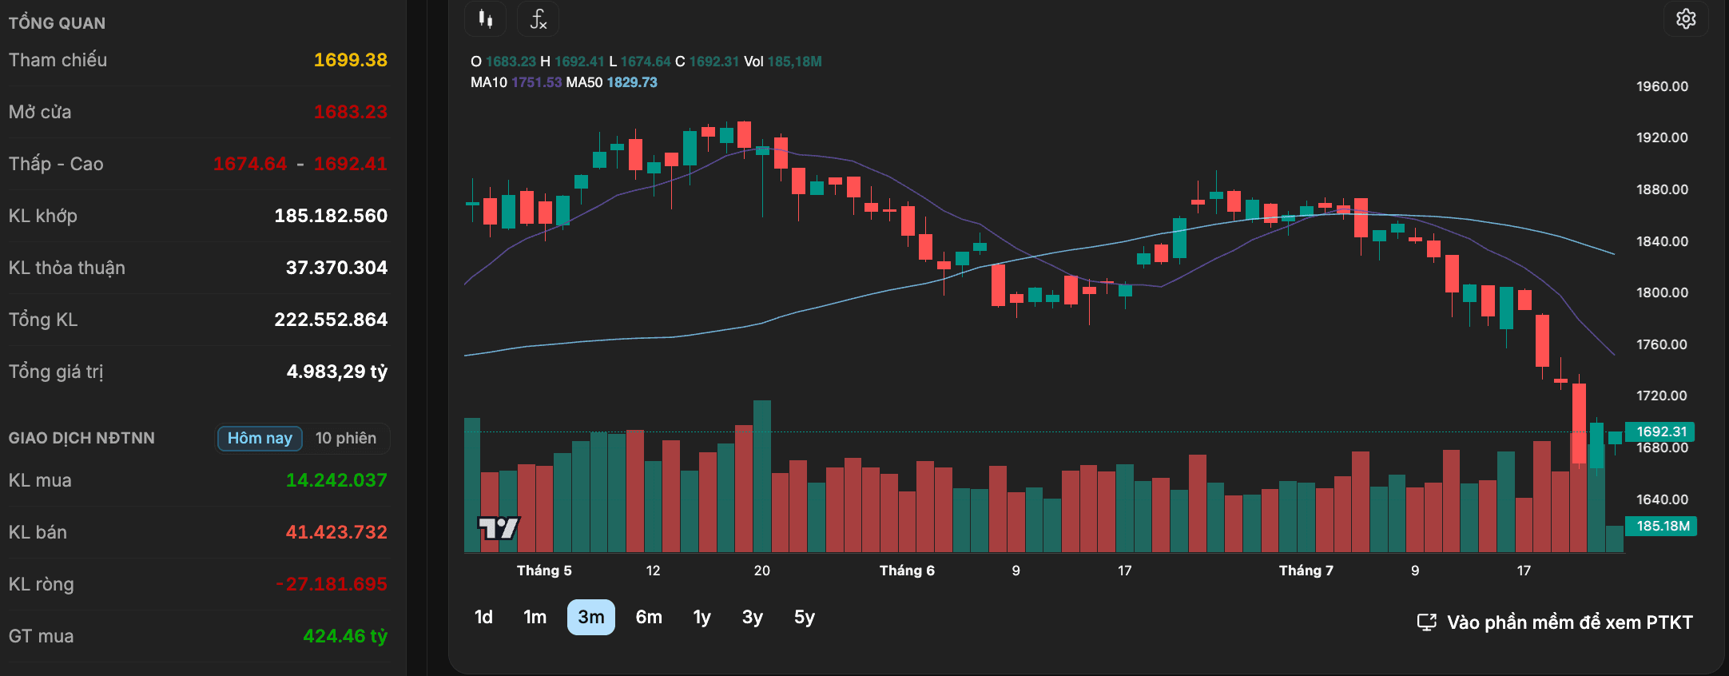Image resolution: width=1729 pixels, height=676 pixels.
Task: Select the 3m timeframe
Action: [591, 617]
